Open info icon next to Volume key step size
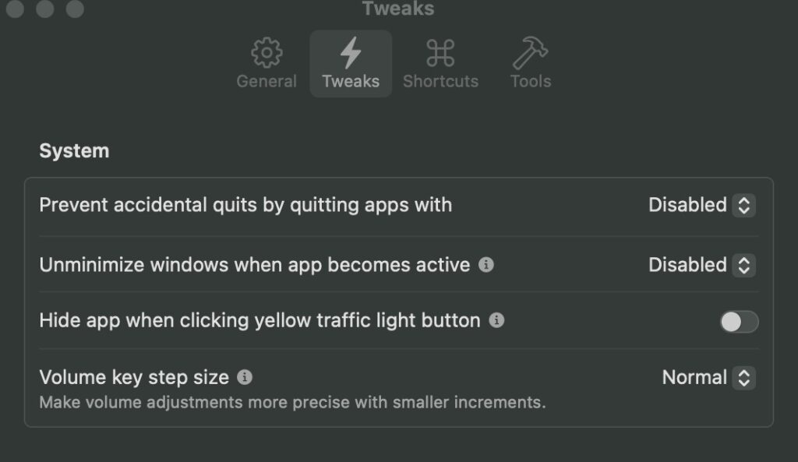 245,378
